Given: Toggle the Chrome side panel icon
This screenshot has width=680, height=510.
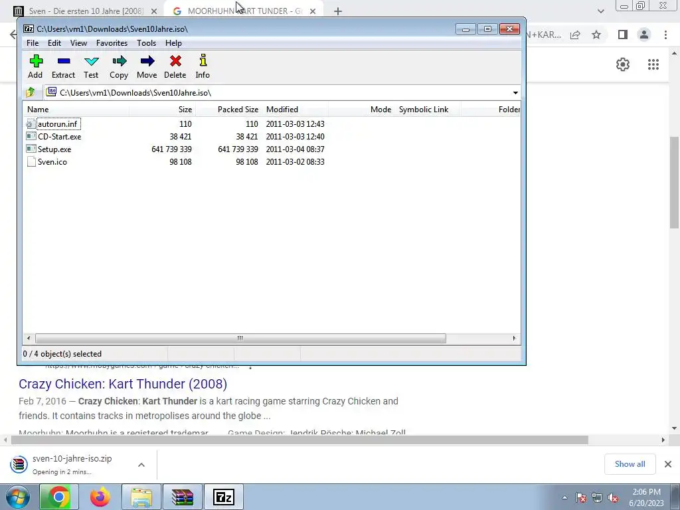Looking at the screenshot, I should coord(623,35).
